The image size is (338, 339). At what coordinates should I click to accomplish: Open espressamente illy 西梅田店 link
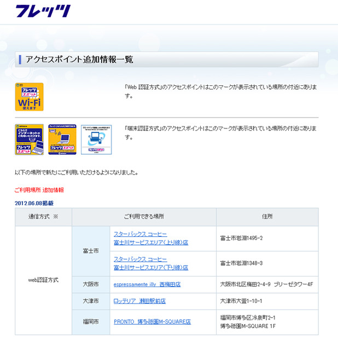point(147,284)
